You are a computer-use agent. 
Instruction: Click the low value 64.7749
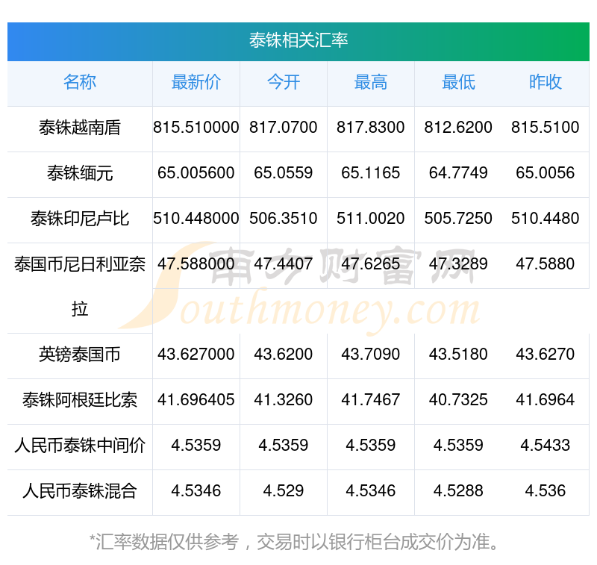(x=458, y=173)
